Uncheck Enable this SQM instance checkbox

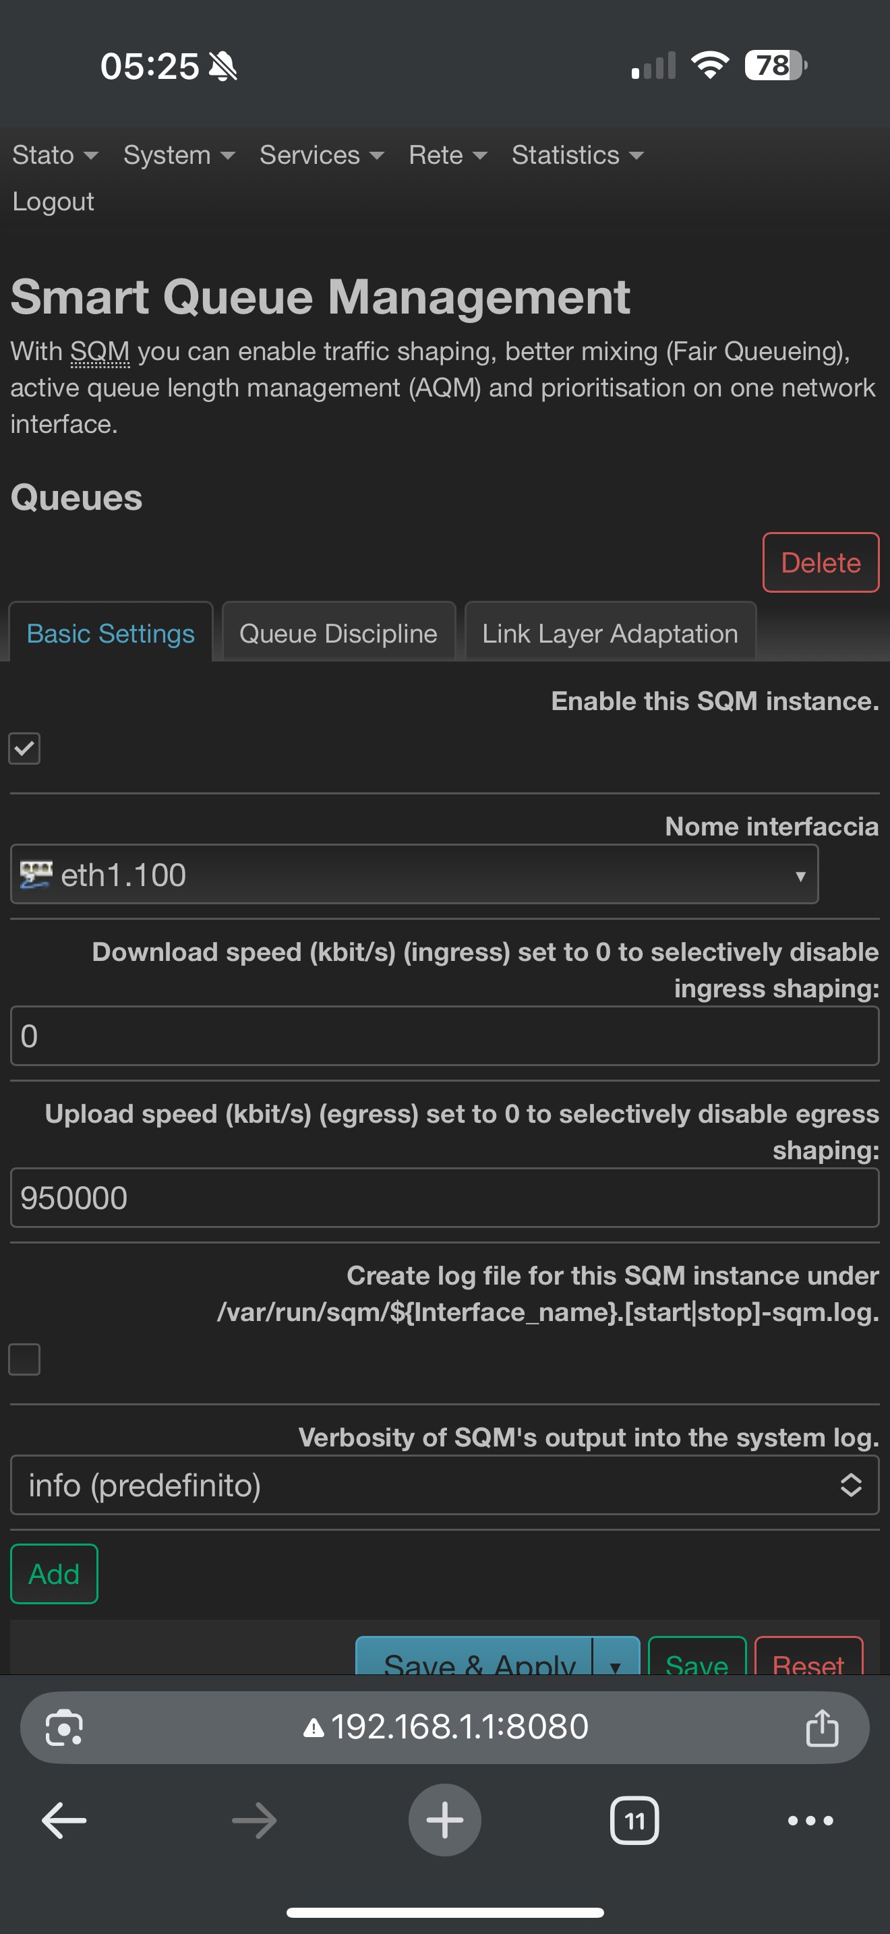click(25, 749)
